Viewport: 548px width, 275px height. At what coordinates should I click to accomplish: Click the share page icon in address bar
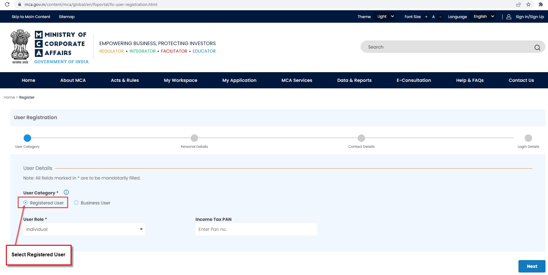[518, 4]
